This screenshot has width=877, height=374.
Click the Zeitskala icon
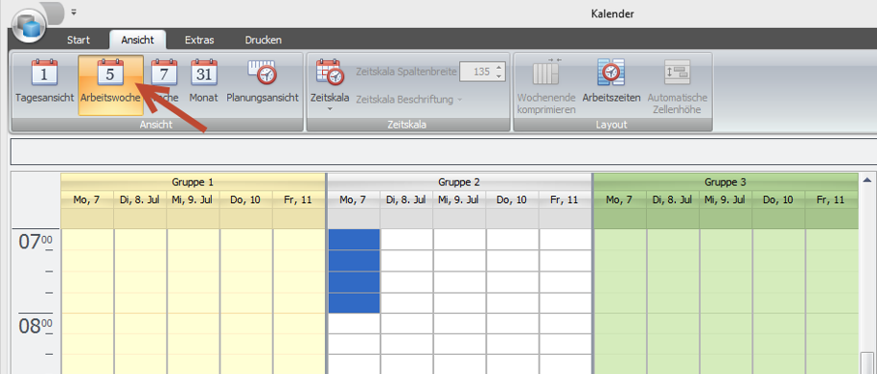[330, 72]
